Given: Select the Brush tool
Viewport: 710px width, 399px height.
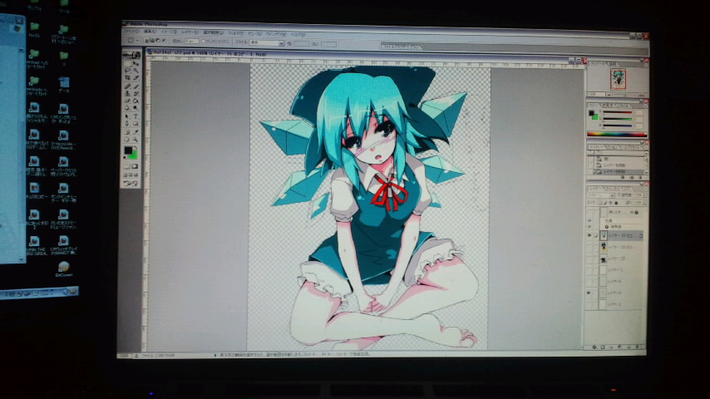Looking at the screenshot, I should tap(136, 86).
